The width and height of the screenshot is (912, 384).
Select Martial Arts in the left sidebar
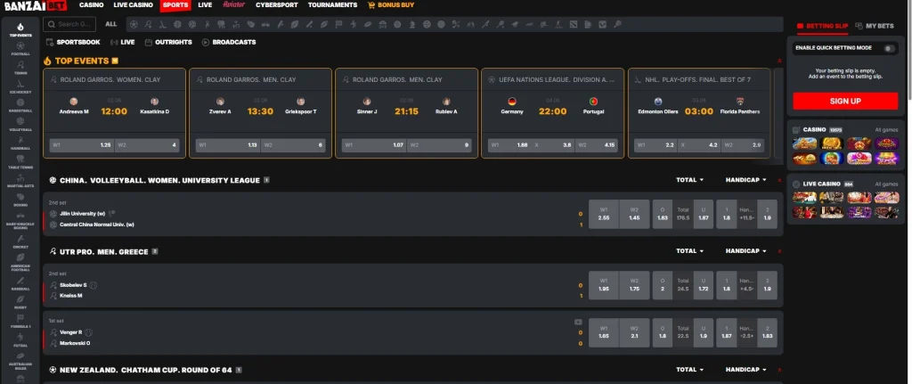click(x=20, y=181)
